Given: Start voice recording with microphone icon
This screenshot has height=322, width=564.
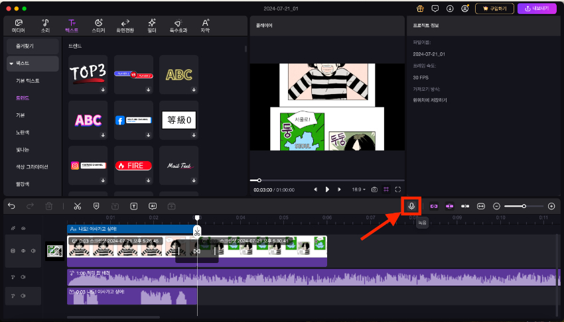Looking at the screenshot, I should [411, 206].
